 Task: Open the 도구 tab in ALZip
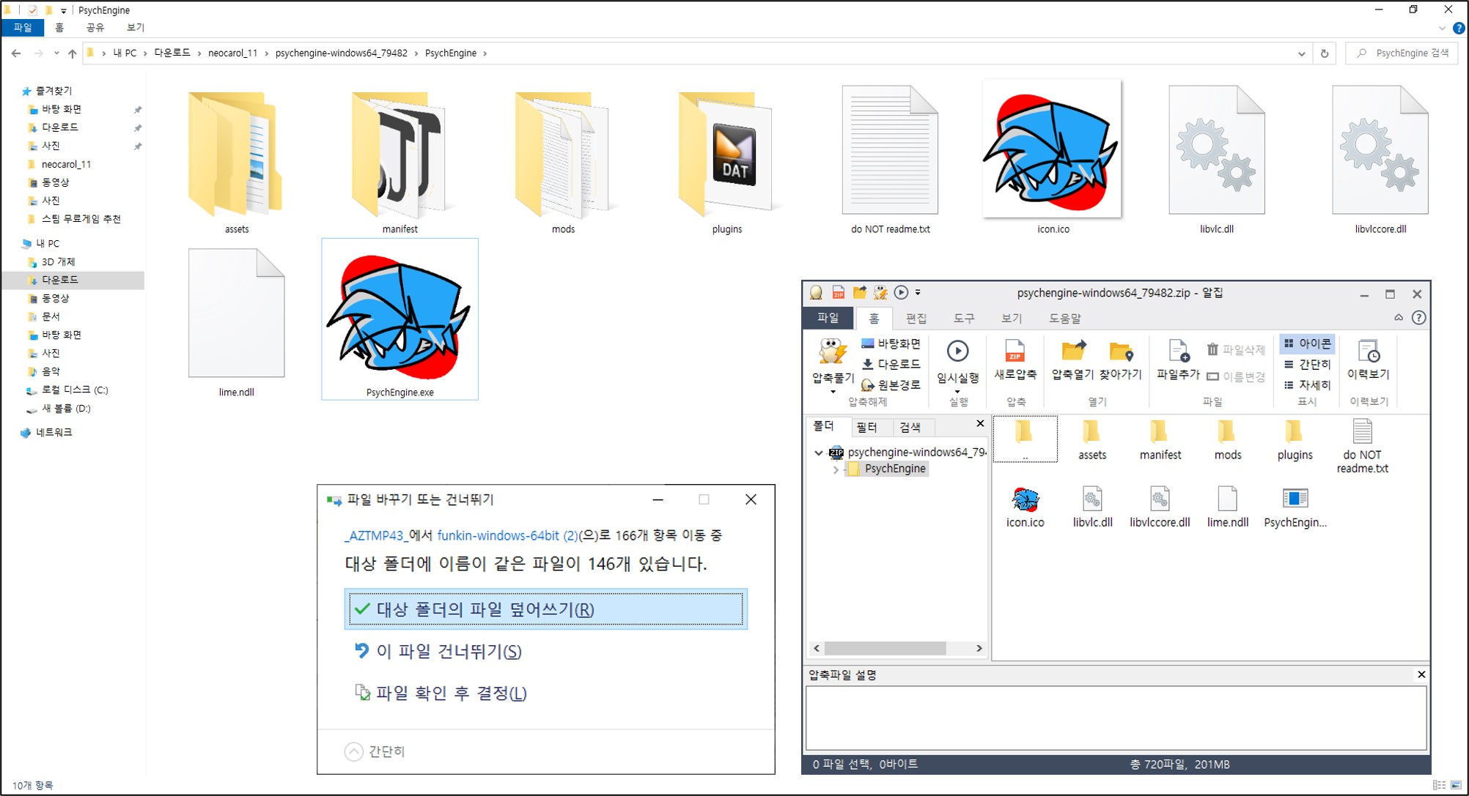964,319
